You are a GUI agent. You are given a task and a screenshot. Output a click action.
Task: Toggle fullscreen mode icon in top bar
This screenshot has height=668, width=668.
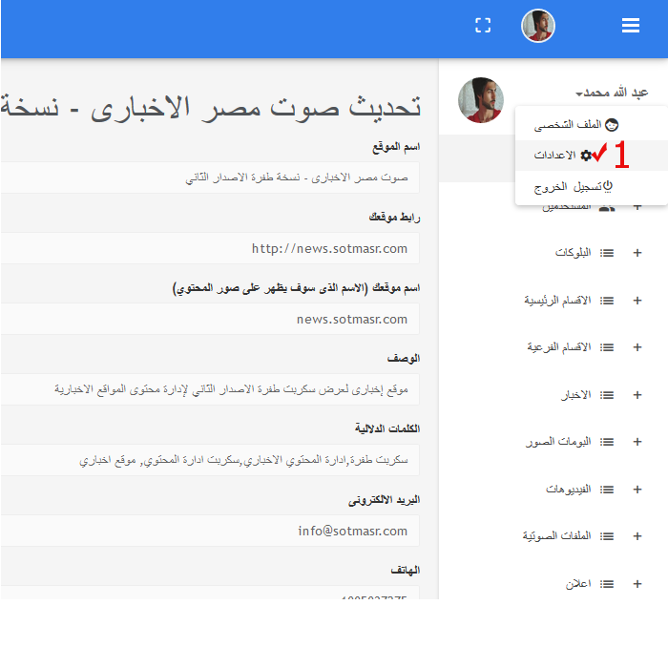483,26
